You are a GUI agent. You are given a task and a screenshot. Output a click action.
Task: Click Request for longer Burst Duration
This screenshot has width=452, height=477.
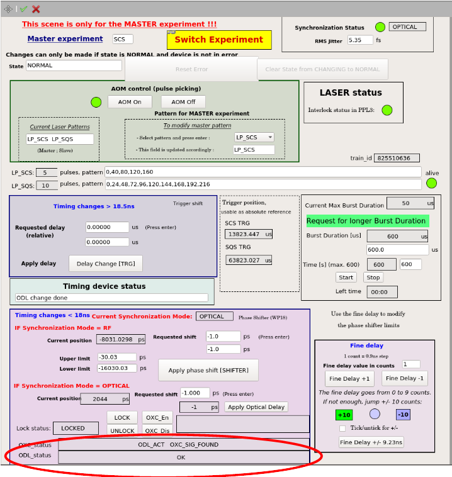(x=368, y=221)
